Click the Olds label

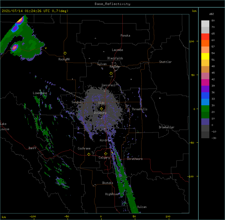point(101,103)
